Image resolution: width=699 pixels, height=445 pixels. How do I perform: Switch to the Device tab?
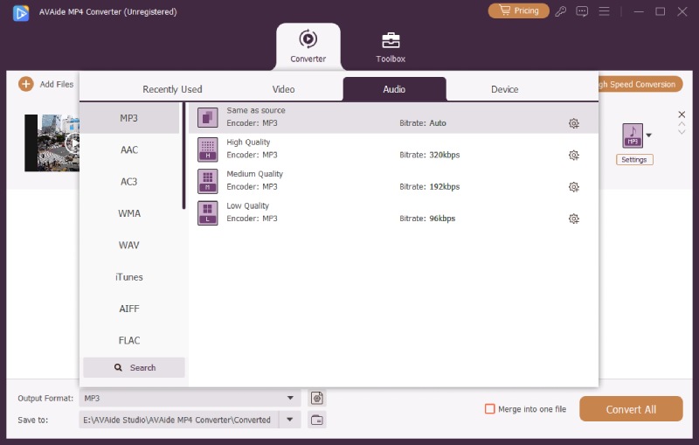pyautogui.click(x=505, y=89)
